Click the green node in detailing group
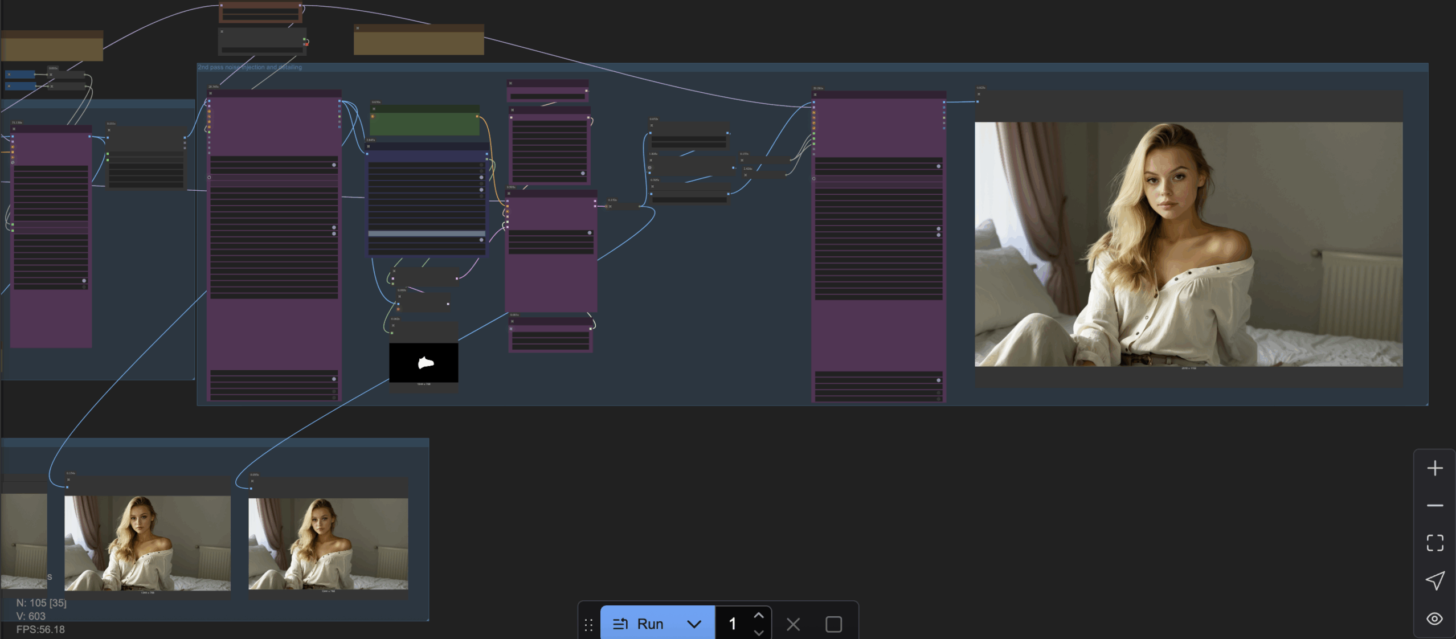 (424, 124)
